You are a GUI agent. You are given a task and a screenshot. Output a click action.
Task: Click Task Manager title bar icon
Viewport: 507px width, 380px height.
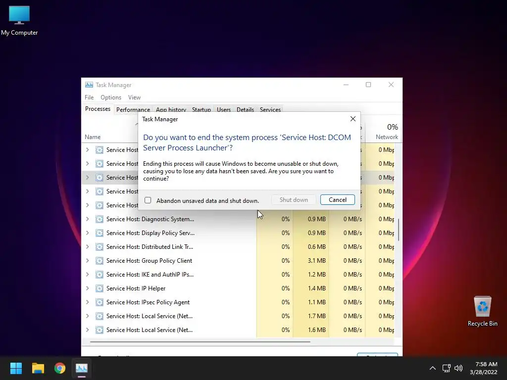pyautogui.click(x=89, y=85)
